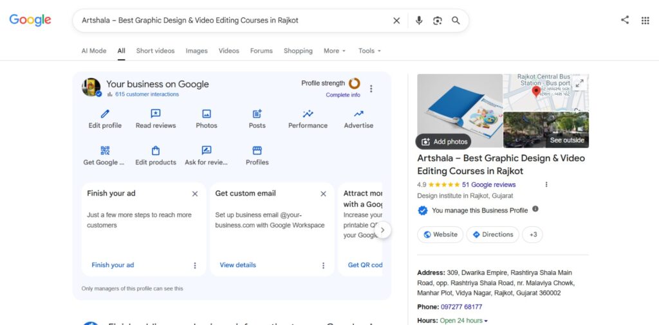
Task: Expand the map with fullscreen icon
Action: pos(580,83)
